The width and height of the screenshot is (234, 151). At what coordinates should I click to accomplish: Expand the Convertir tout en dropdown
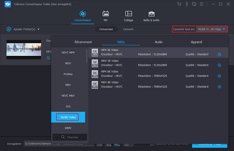[212, 29]
